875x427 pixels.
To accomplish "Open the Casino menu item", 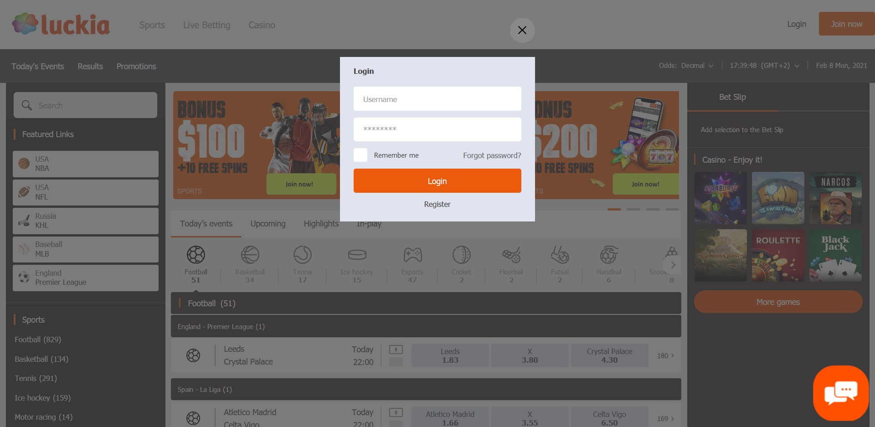I will coord(262,25).
